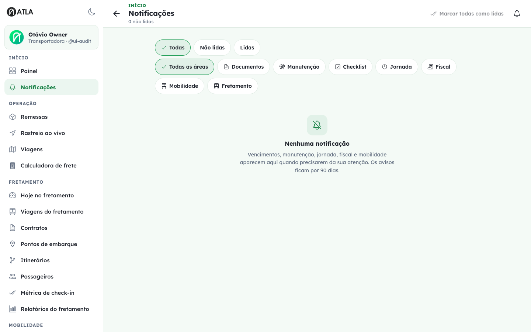Click the 0 não lidas counter text
Viewport: 531px width, 332px height.
(x=141, y=22)
